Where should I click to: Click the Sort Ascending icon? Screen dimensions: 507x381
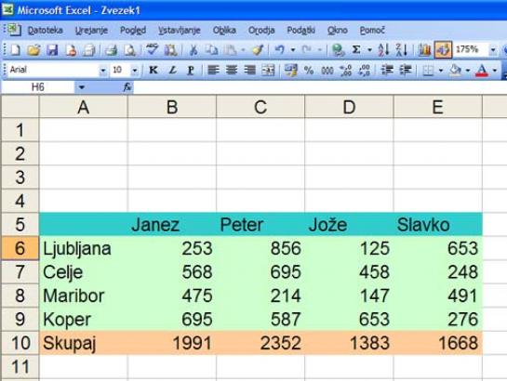pos(384,50)
